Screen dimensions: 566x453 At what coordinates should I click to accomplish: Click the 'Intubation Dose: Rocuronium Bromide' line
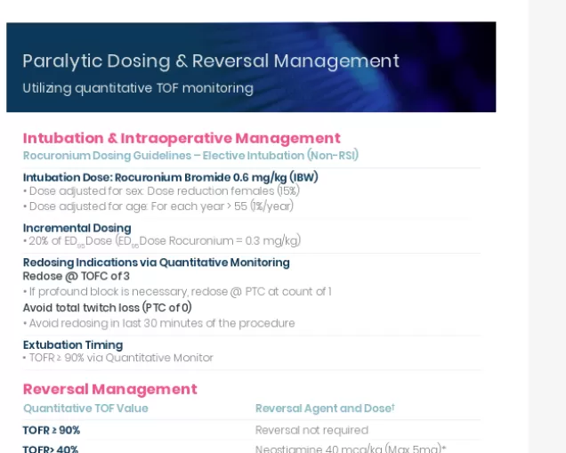pyautogui.click(x=170, y=177)
